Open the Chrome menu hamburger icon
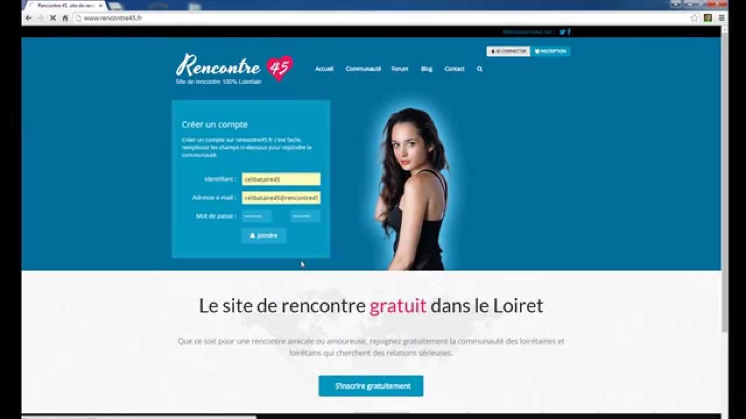 (722, 18)
